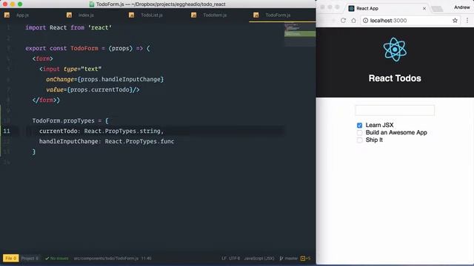Change the LF line ending setting

224,258
